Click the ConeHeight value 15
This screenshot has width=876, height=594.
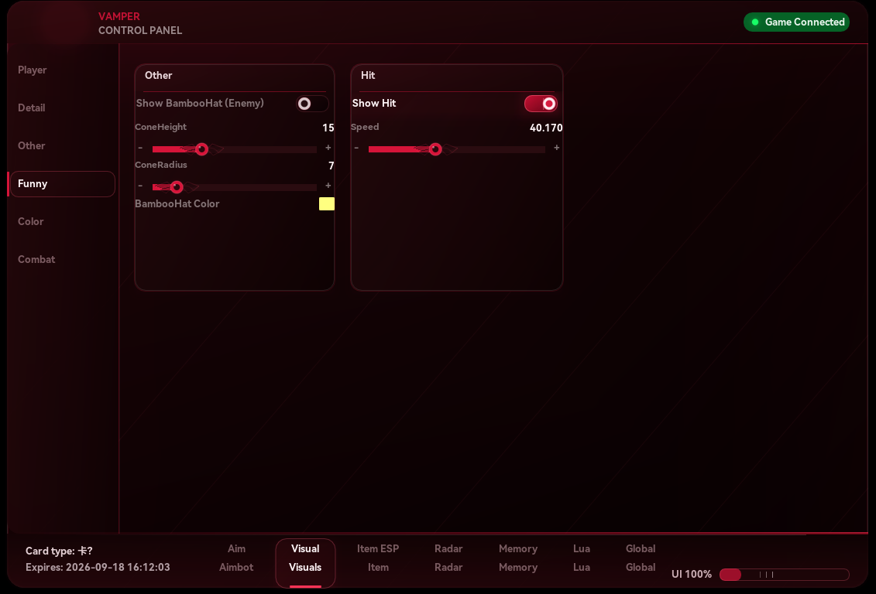[x=328, y=128]
